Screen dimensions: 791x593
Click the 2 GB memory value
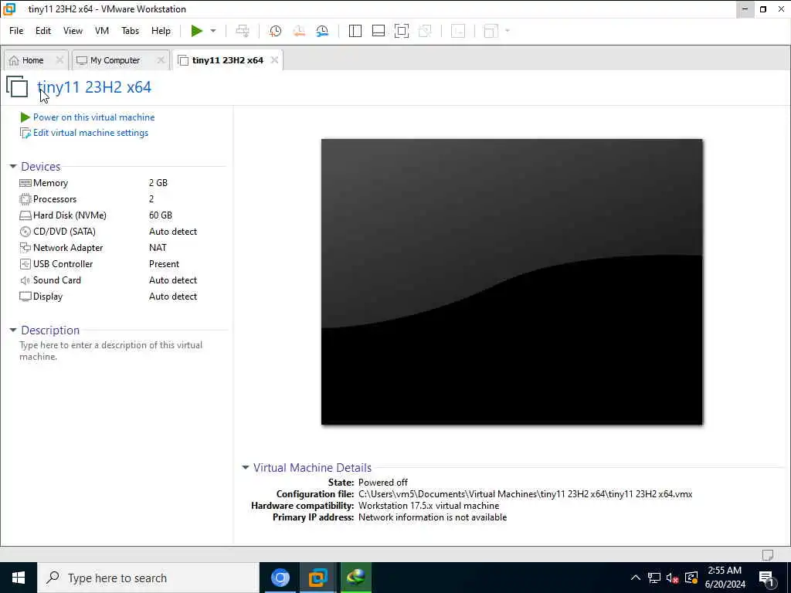pos(158,182)
